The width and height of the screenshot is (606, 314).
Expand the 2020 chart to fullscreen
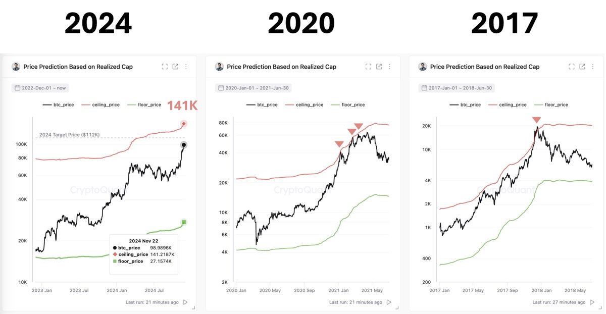(368, 66)
